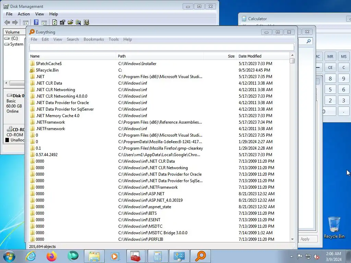Click the MS button in Calculator
This screenshot has height=263, width=351.
(x=344, y=57)
